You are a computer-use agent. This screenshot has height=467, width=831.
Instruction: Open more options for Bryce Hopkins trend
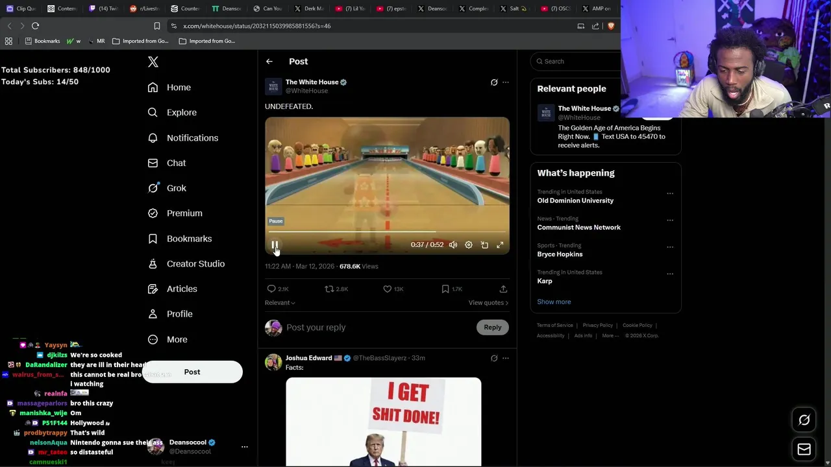point(670,247)
